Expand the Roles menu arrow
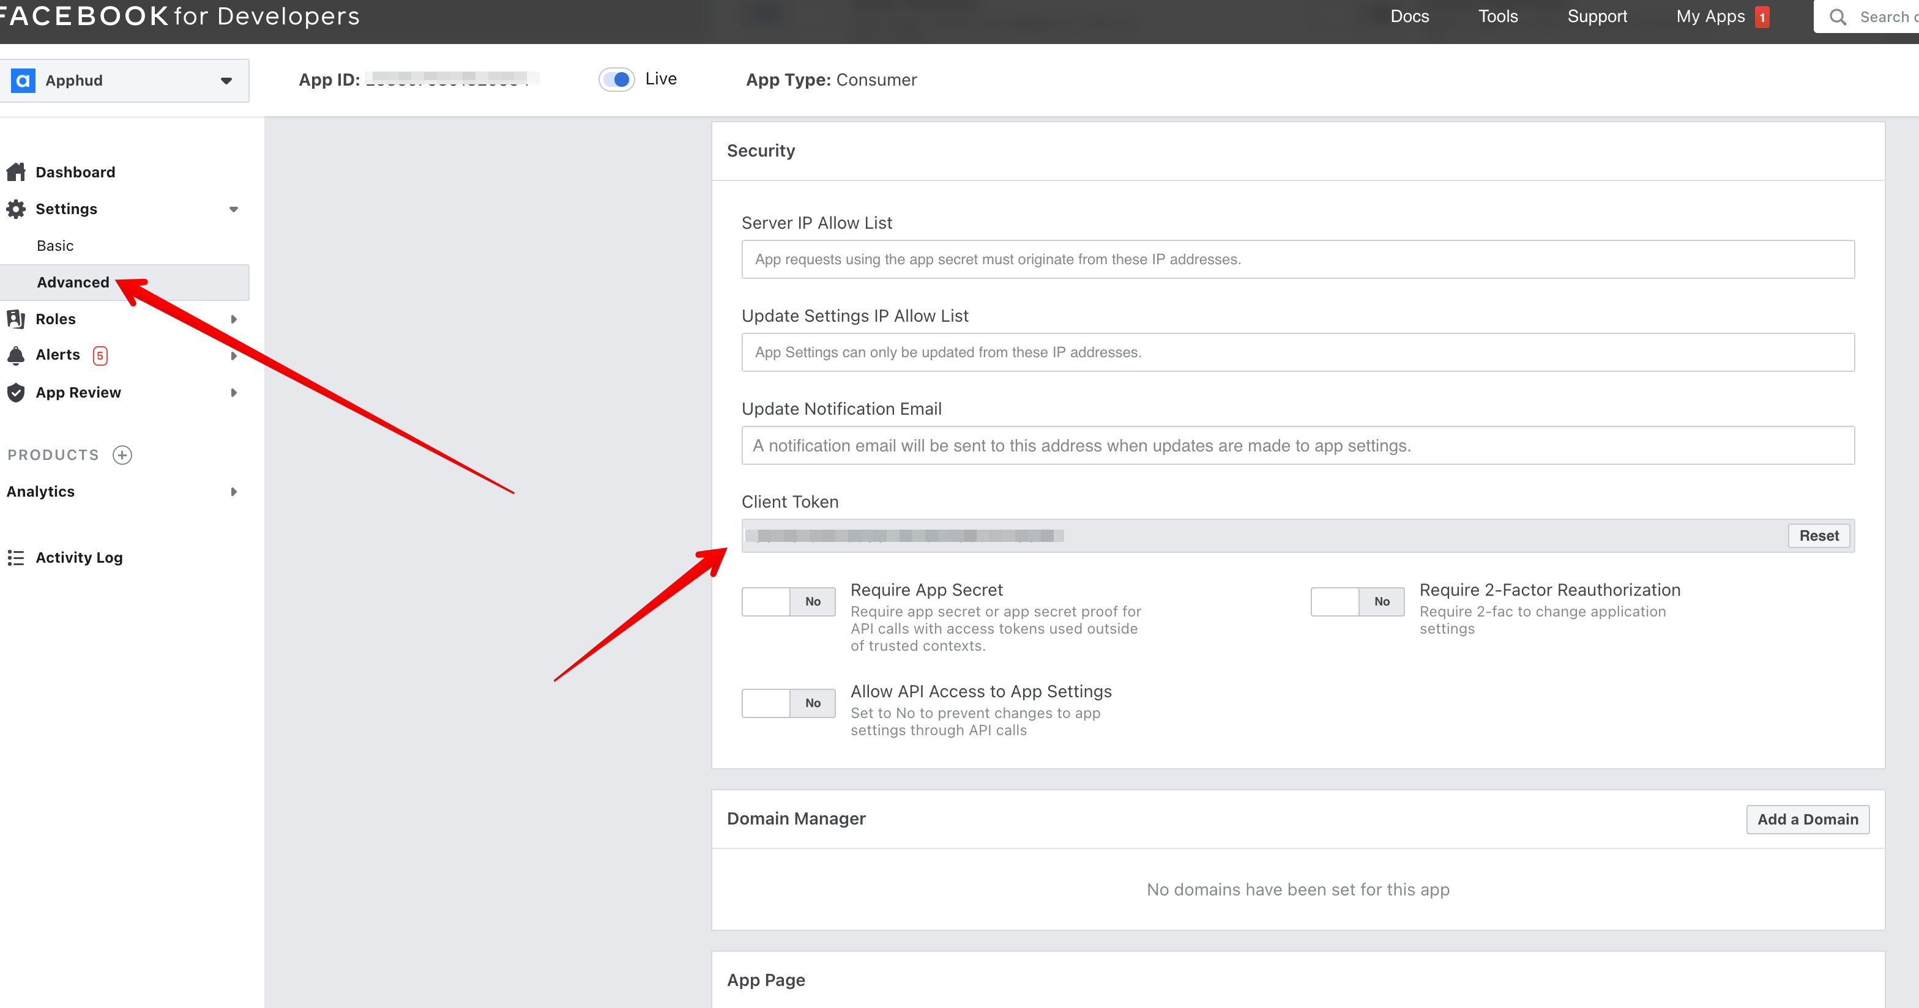Viewport: 1919px width, 1008px height. coord(234,319)
